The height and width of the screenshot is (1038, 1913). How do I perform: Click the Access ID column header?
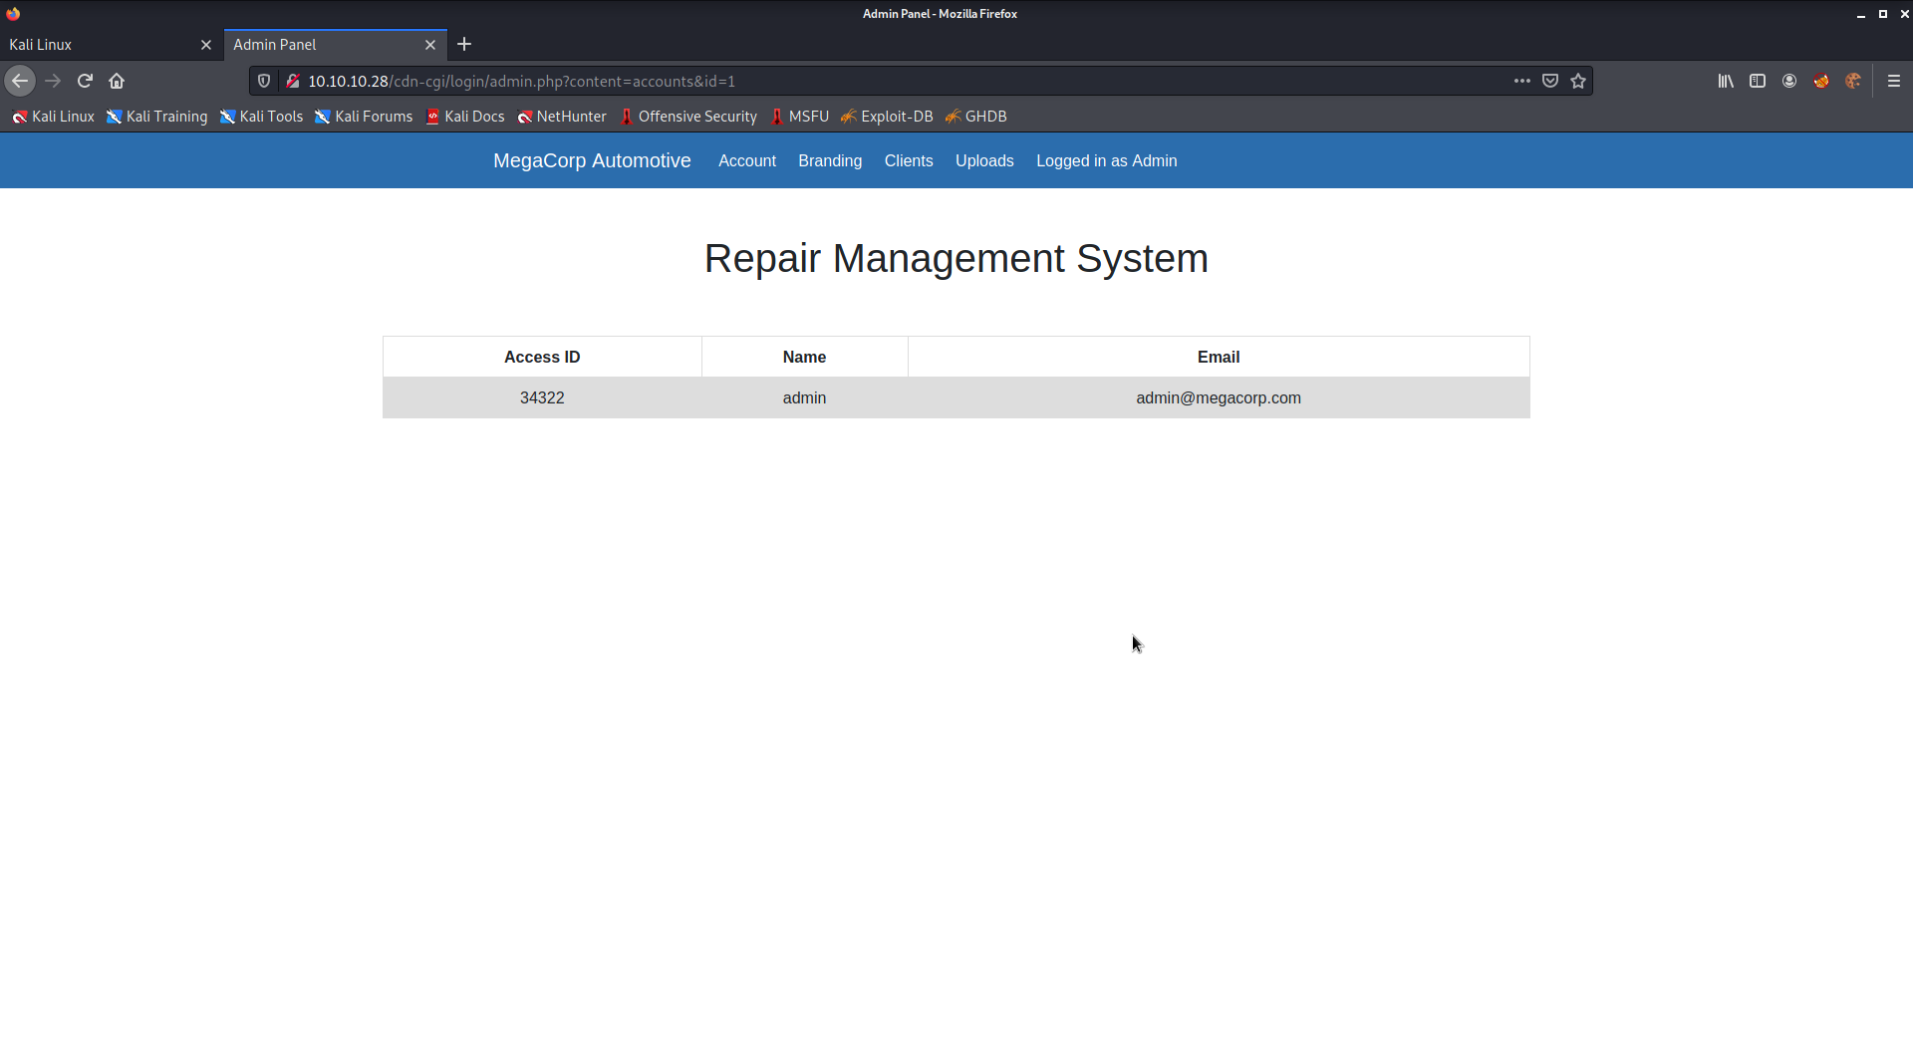(x=542, y=357)
